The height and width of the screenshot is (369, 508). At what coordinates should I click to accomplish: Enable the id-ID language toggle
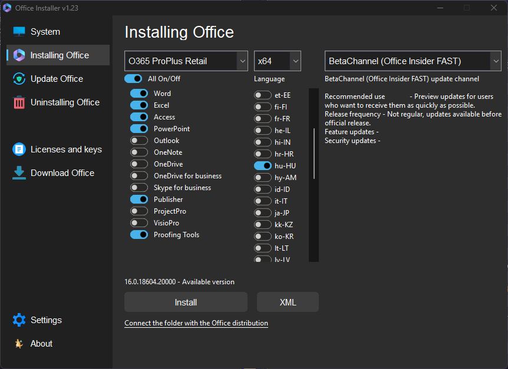click(x=263, y=189)
